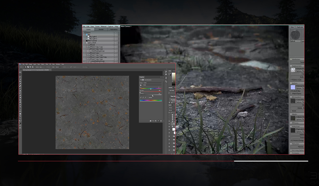319x186 pixels.
Task: Uncheck Relative Scale in Displacement
Action: click(291, 80)
